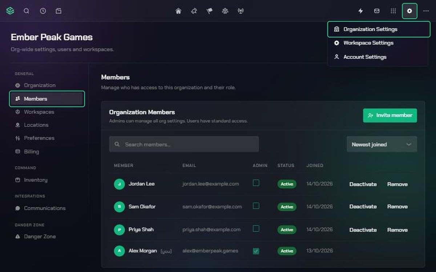Image resolution: width=436 pixels, height=272 pixels.
Task: Click the broadcast signal icon
Action: [x=241, y=11]
